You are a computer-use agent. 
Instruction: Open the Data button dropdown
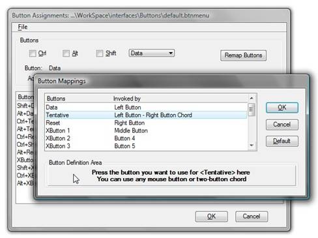pyautogui.click(x=152, y=53)
